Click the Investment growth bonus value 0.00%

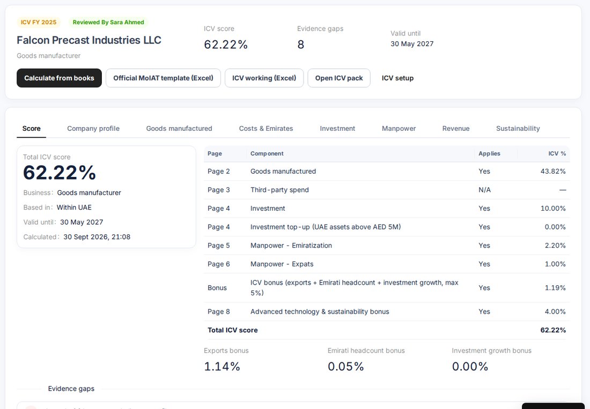(x=470, y=367)
